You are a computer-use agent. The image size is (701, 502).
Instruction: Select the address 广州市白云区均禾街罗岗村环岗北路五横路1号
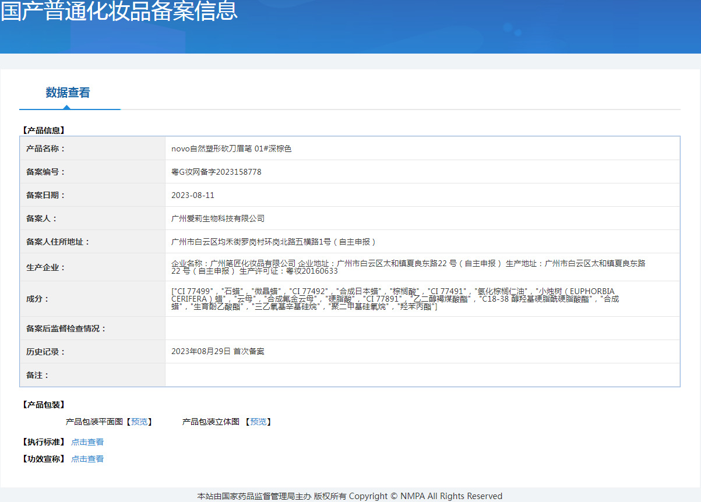pos(251,242)
